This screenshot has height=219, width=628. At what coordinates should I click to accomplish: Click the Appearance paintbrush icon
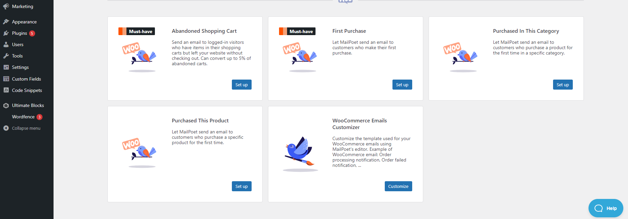6,22
